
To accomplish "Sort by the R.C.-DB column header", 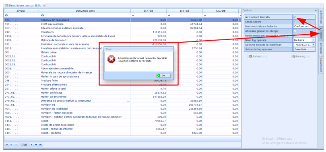I will tap(221, 10).
